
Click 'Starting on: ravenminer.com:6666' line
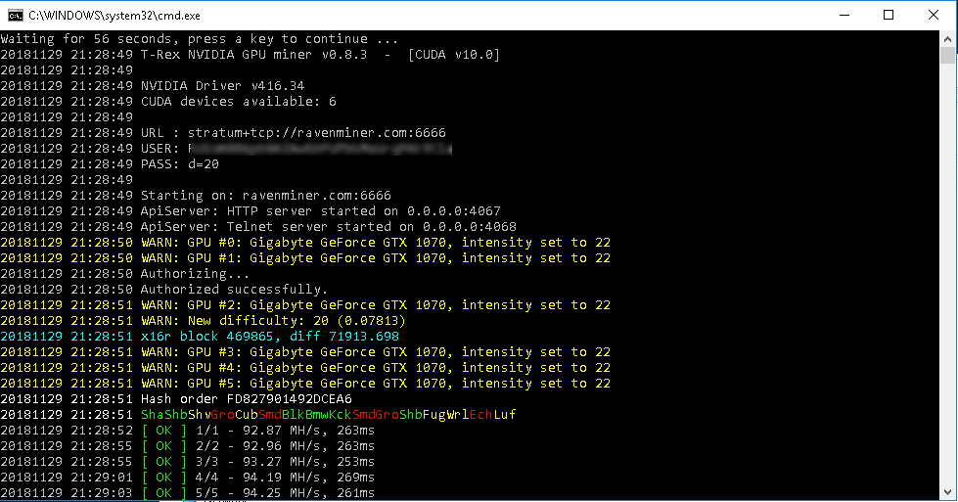point(196,196)
